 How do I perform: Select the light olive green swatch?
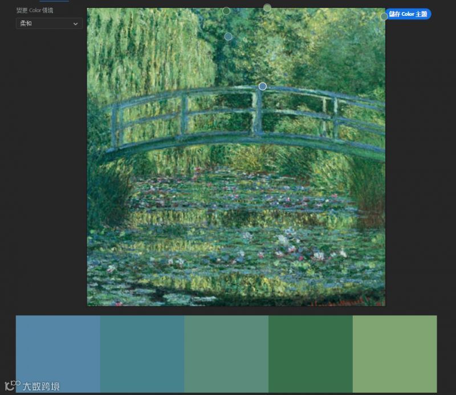point(394,354)
